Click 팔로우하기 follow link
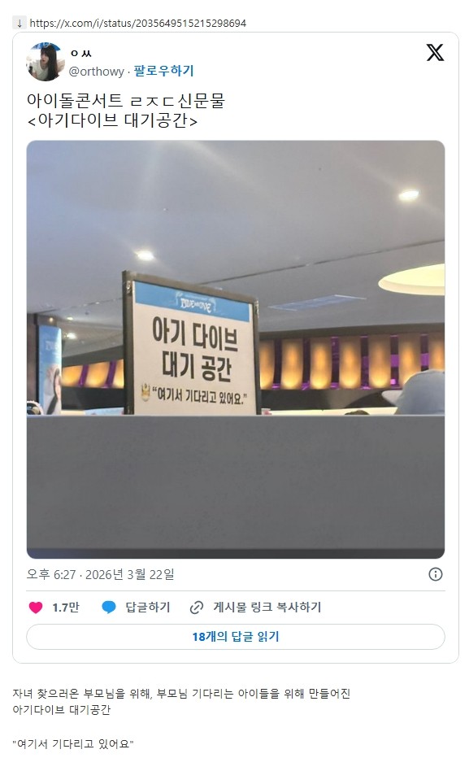The width and height of the screenshot is (469, 758). tap(163, 71)
